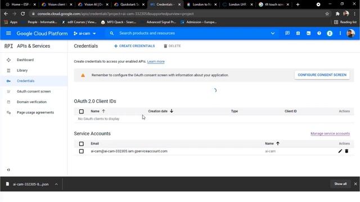The image size is (360, 202).
Task: Expand the search bar dropdown arrow
Action: point(272,34)
